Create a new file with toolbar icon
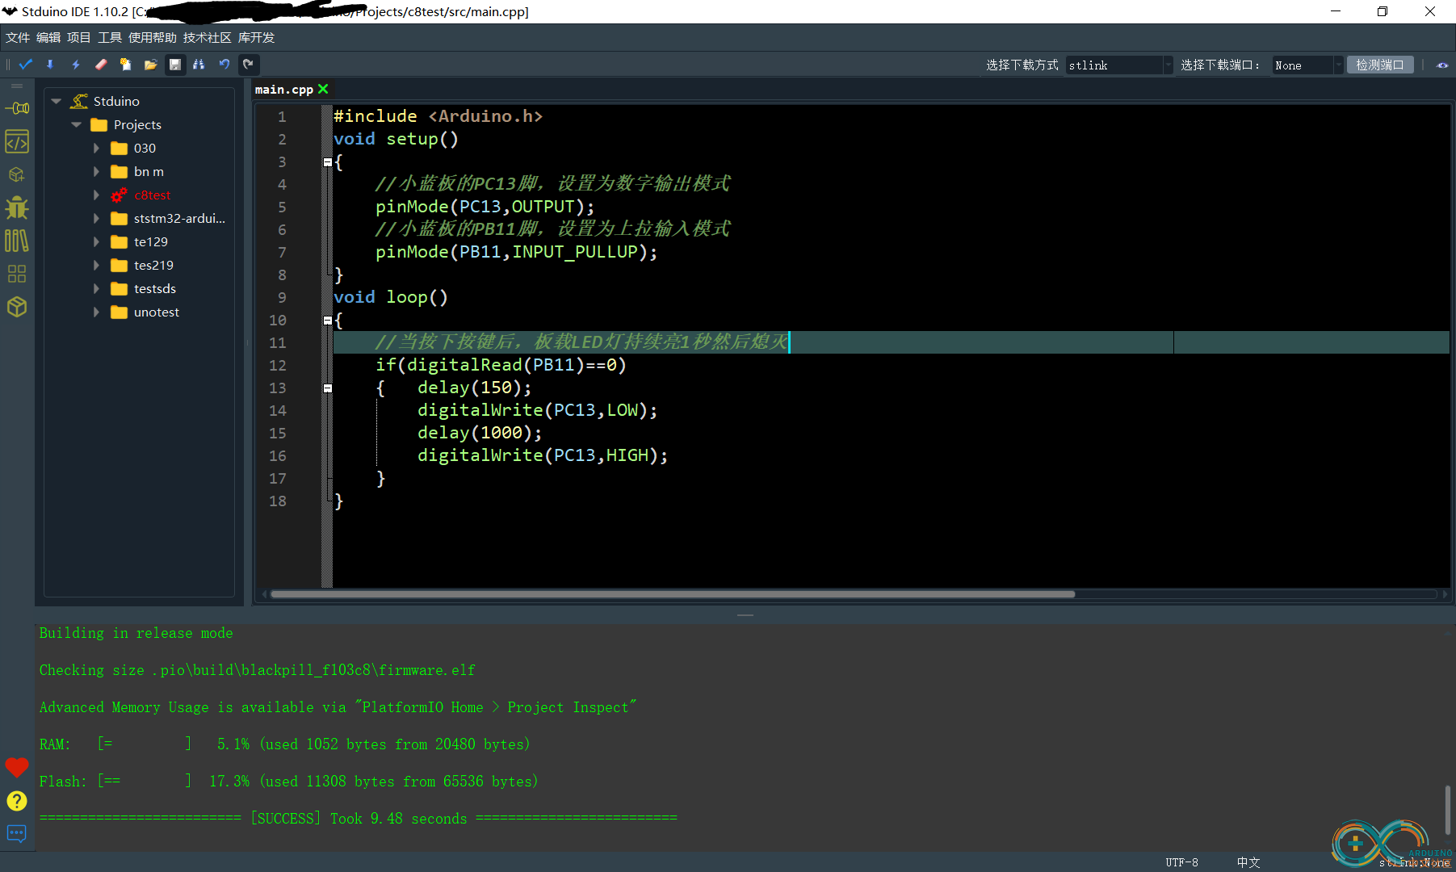The height and width of the screenshot is (872, 1456). [125, 65]
